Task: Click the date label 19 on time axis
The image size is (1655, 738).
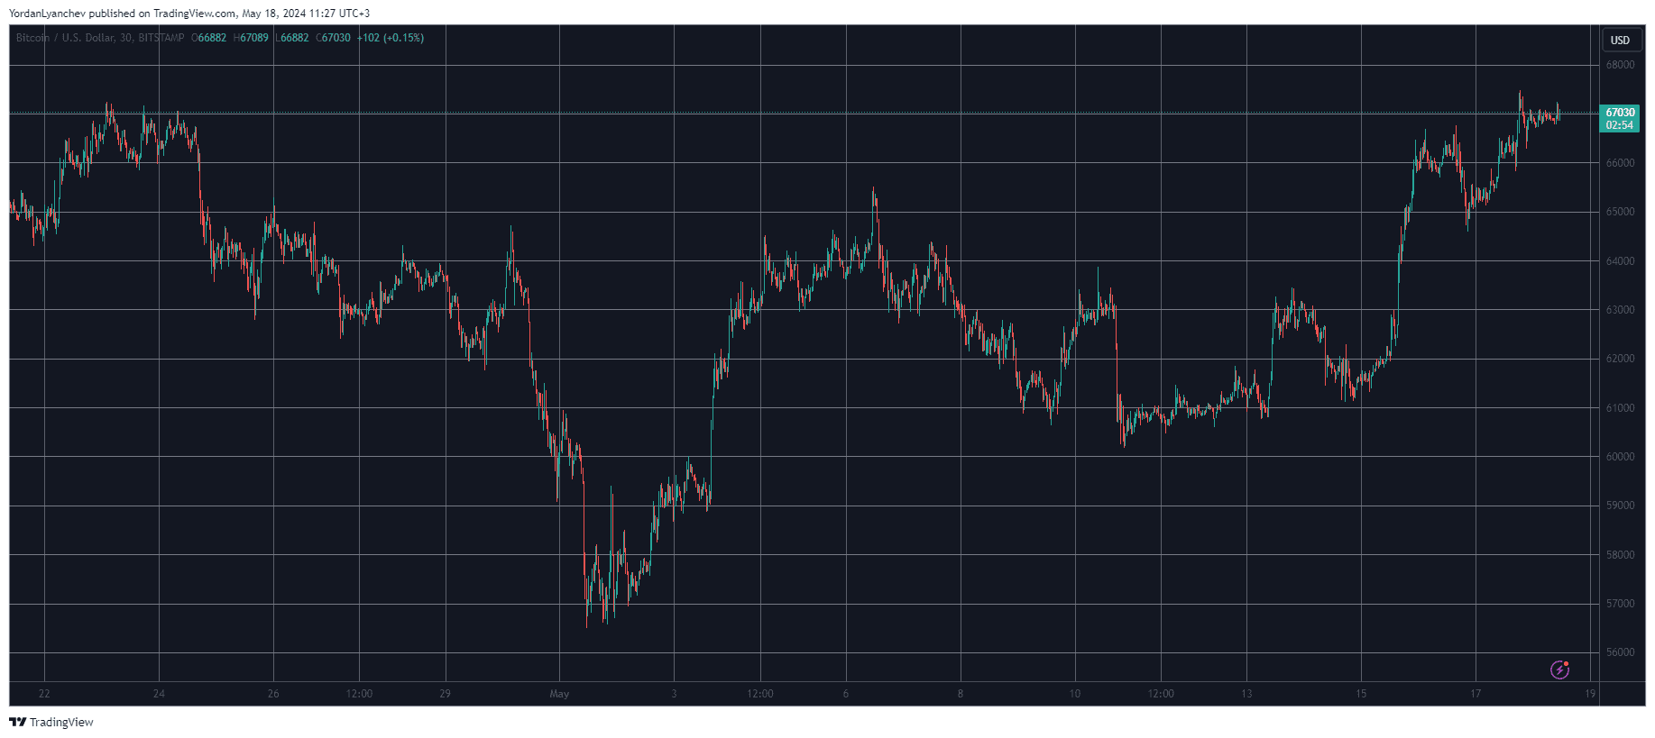Action: coord(1590,694)
